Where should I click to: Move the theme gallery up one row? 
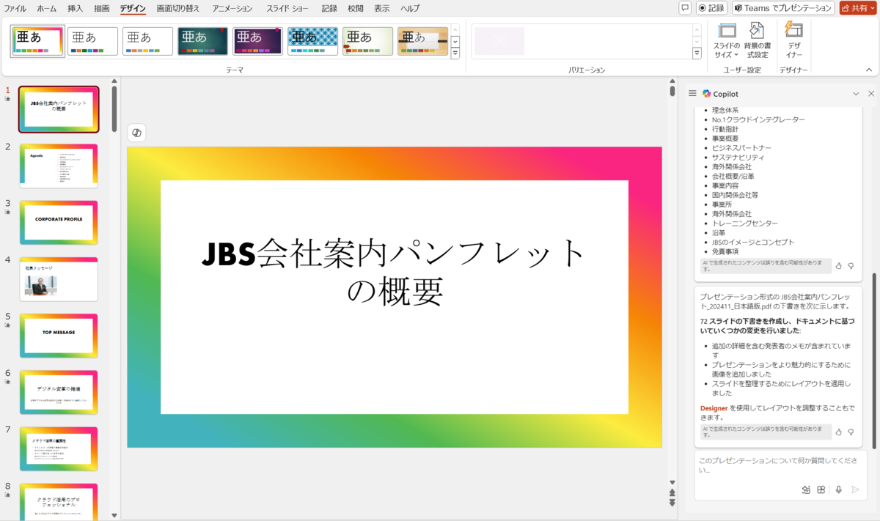[455, 29]
